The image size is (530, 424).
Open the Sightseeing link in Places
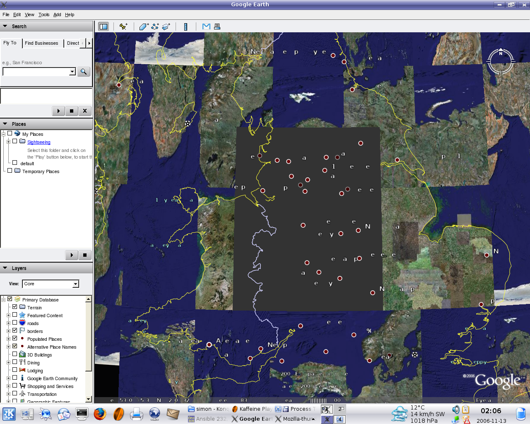pos(39,142)
